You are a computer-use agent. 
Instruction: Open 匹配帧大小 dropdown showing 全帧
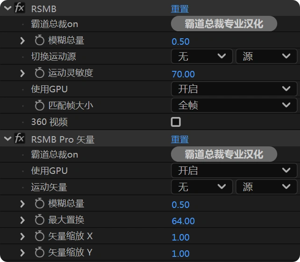234,105
